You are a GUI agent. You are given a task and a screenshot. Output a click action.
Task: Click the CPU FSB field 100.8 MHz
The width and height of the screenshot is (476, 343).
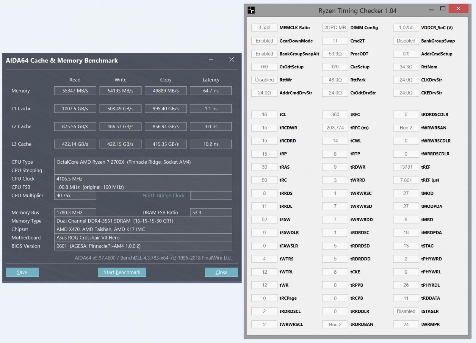point(143,187)
